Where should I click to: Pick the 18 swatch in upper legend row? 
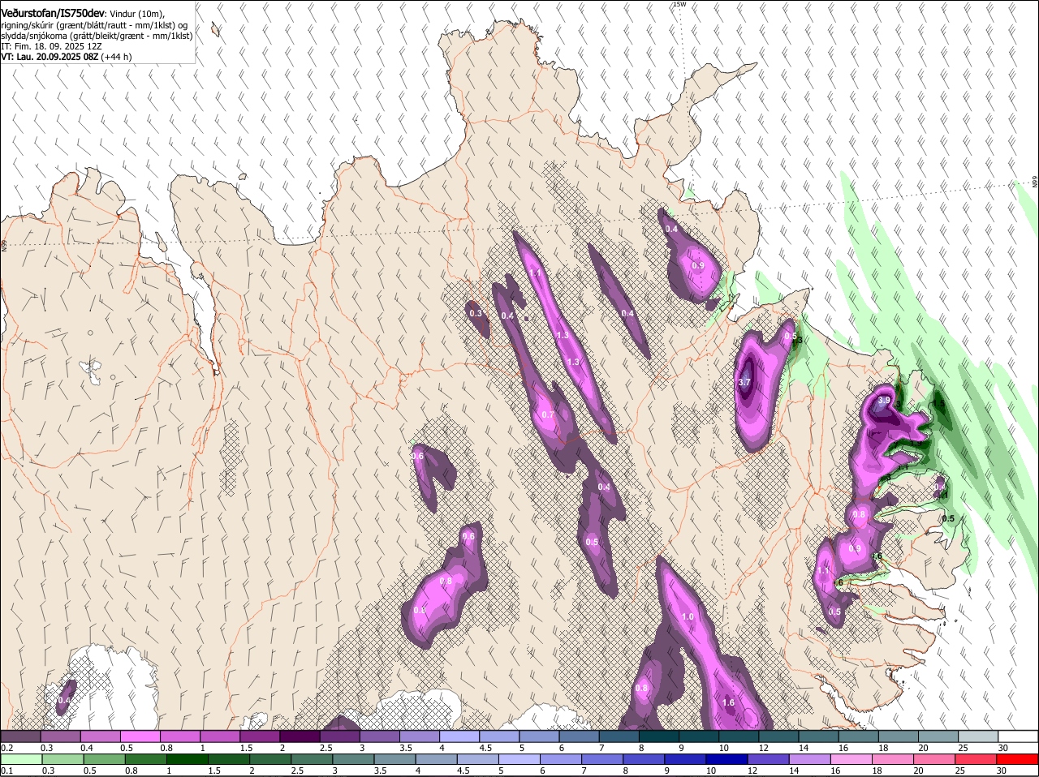tap(898, 736)
